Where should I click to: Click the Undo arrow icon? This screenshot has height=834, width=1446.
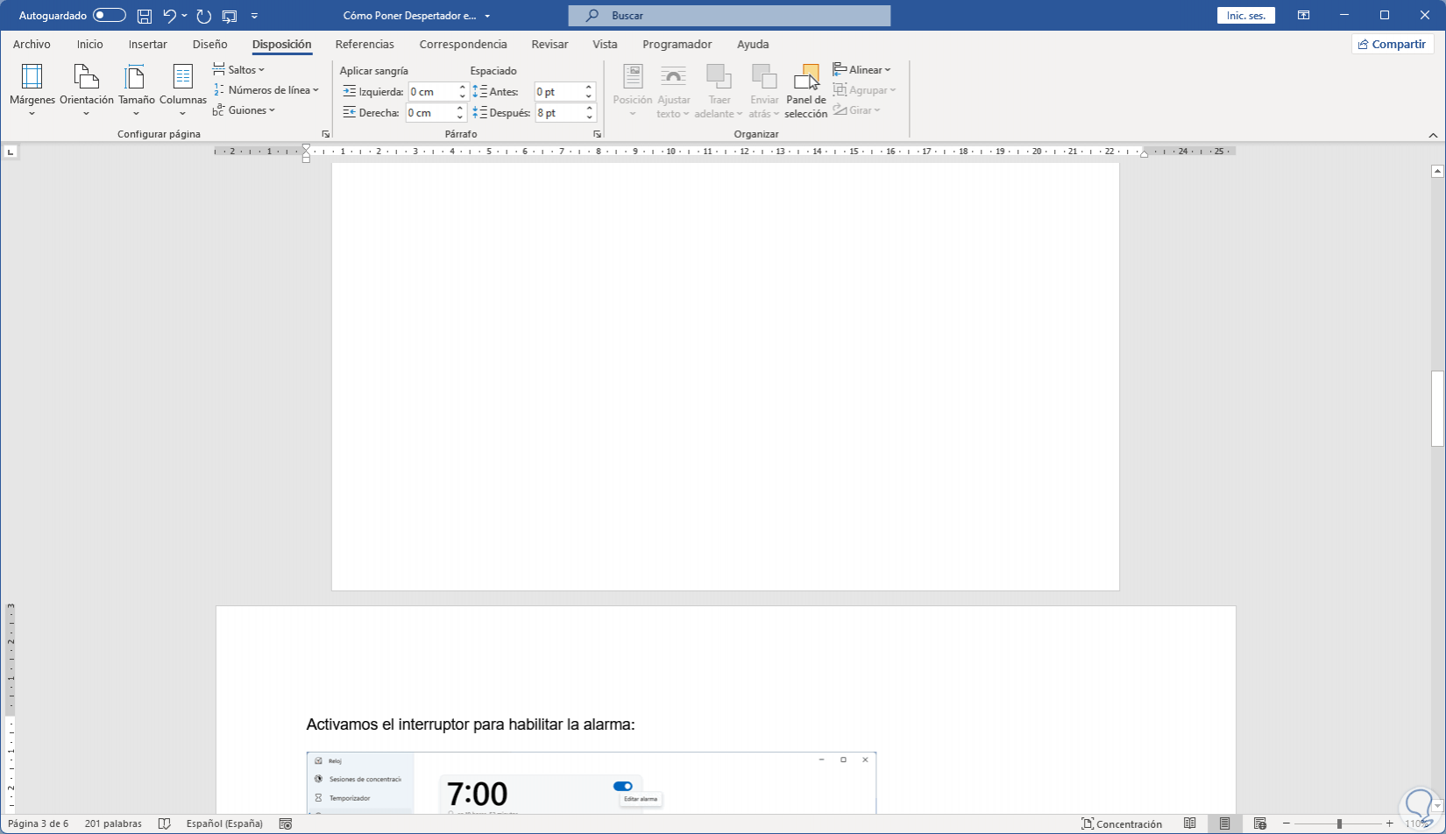click(x=169, y=16)
